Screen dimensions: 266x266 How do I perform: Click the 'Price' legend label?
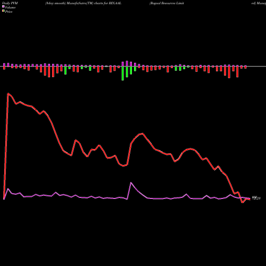(x=9, y=12)
